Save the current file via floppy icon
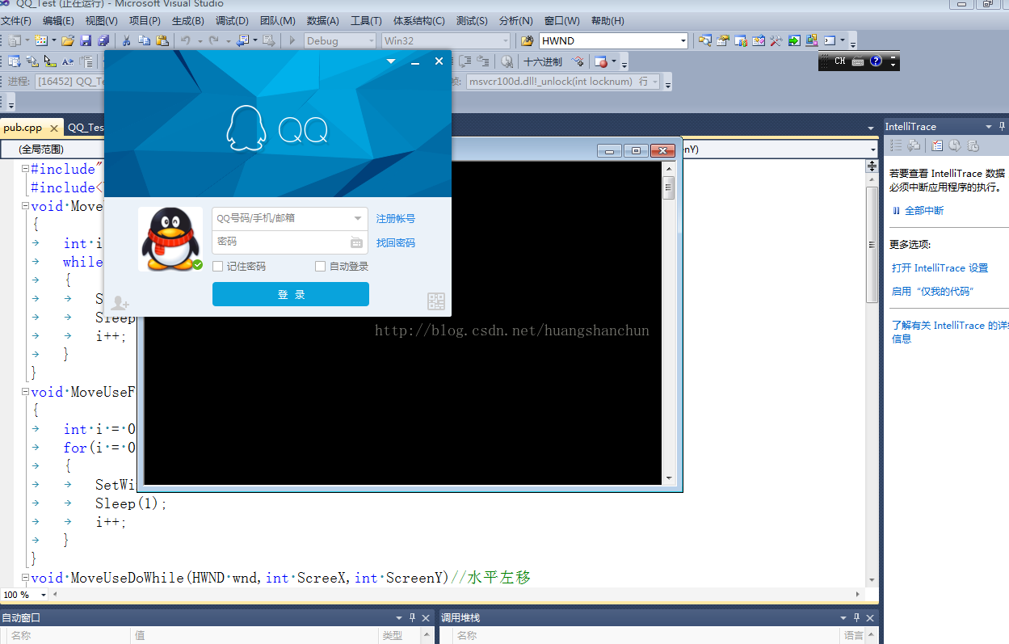 [x=86, y=40]
